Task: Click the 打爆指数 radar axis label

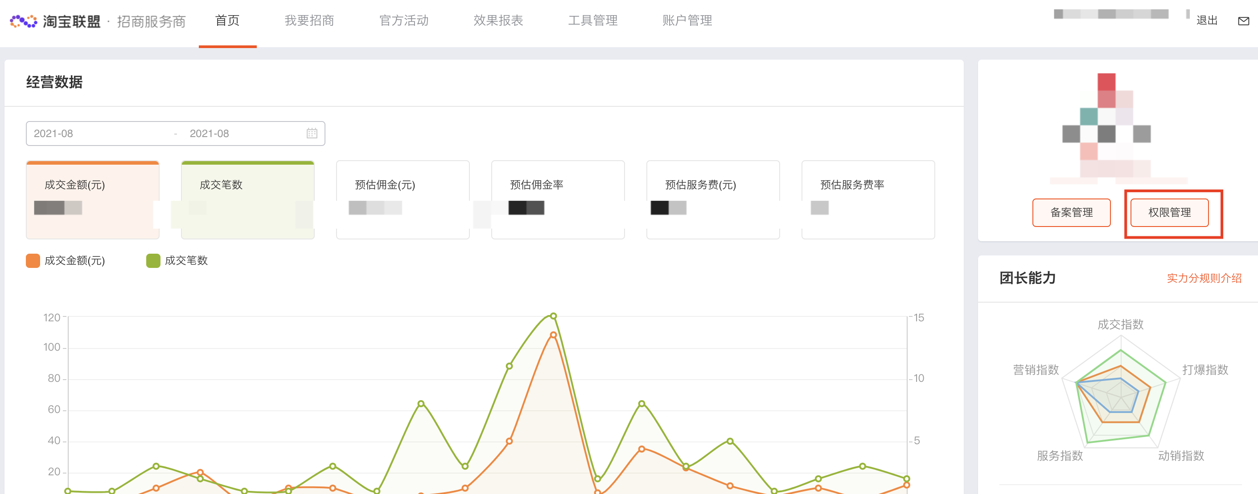Action: point(1205,370)
